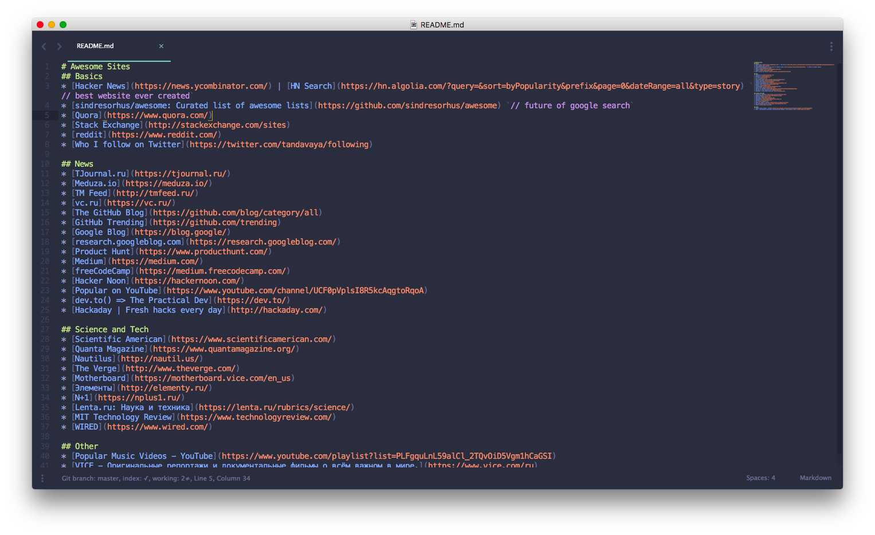Viewport: 875px width, 535px height.
Task: Click the WIRED entry
Action: 136,427
